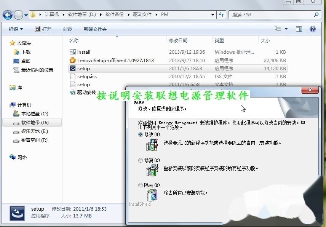Screen dimensions: 326x227
Task: Click the 驱动安装 JPG icon
Action: (72, 92)
